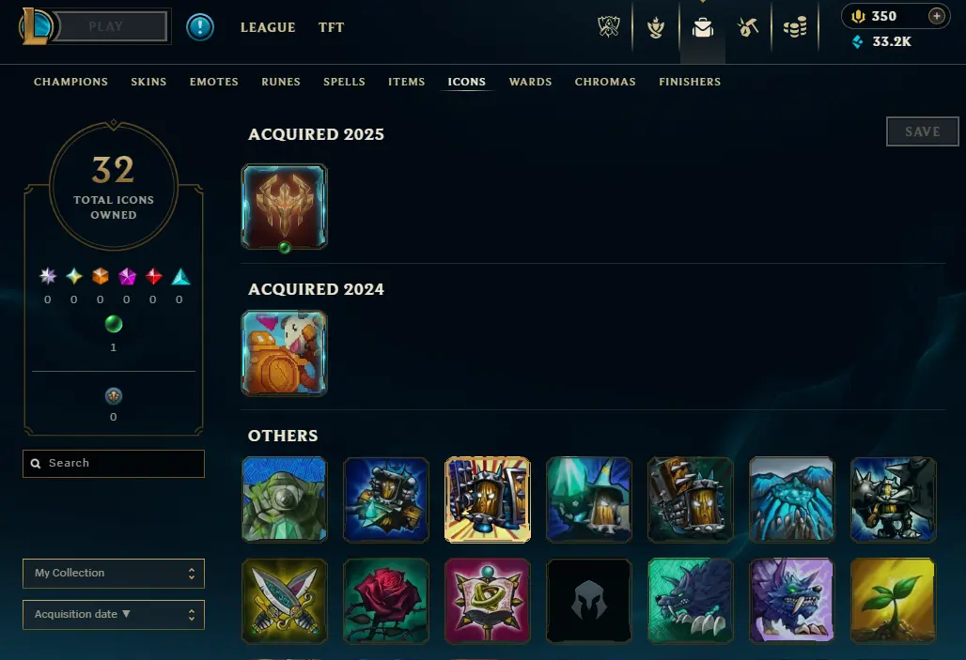The height and width of the screenshot is (660, 966).
Task: Open the My Collection dropdown
Action: pos(114,574)
